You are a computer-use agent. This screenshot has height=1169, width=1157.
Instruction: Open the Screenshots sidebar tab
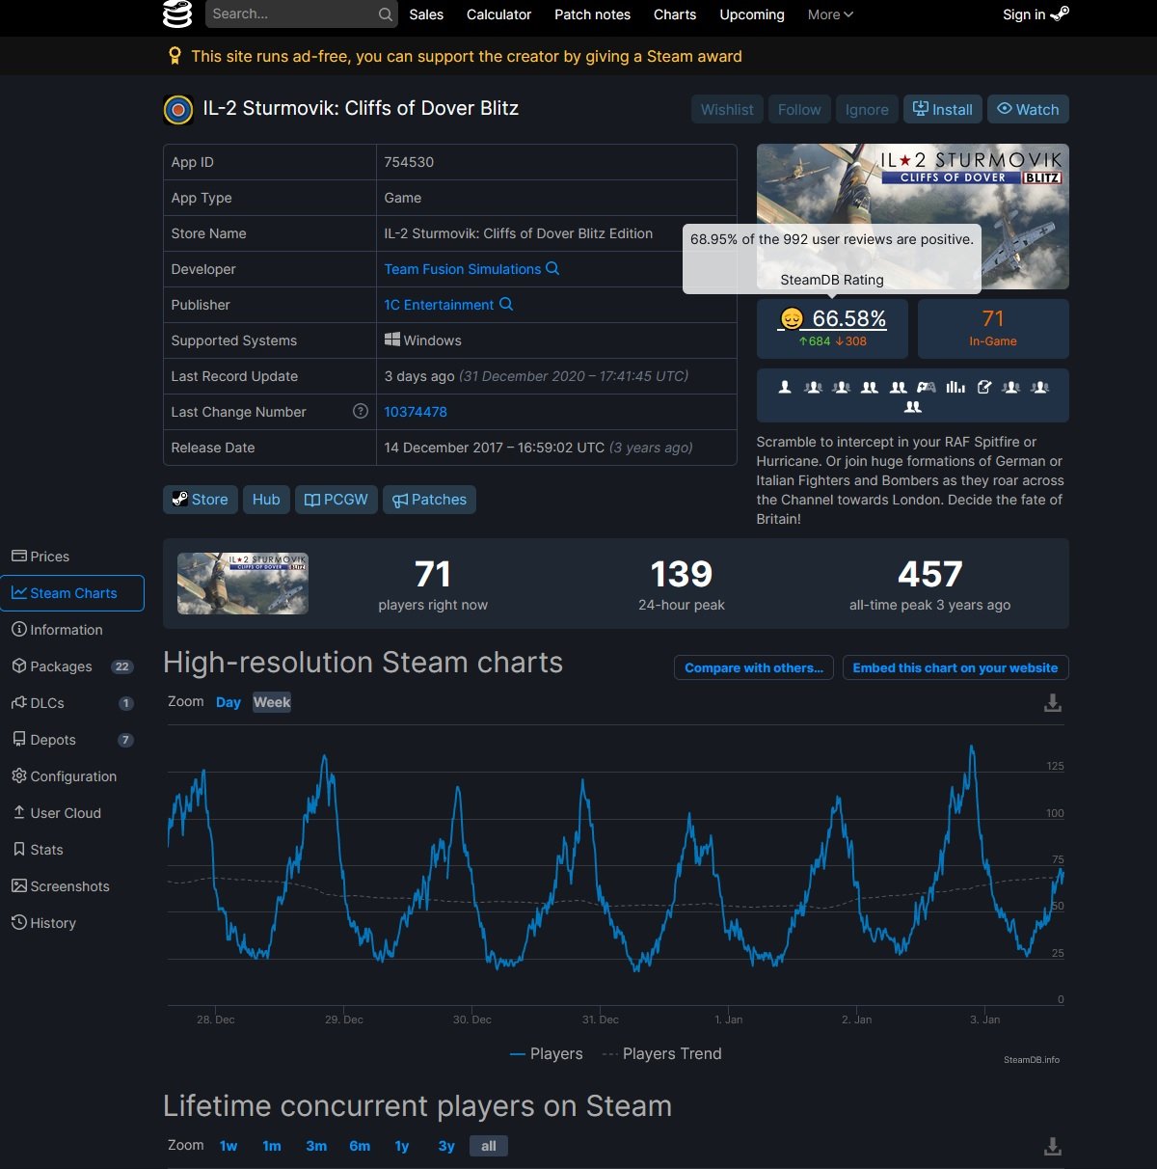72,886
